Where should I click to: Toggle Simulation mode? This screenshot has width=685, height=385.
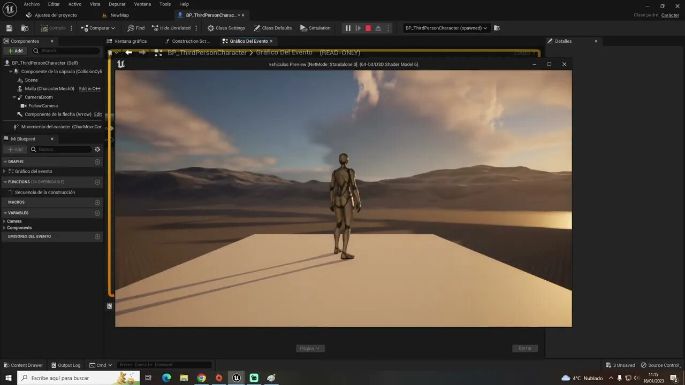pyautogui.click(x=315, y=28)
